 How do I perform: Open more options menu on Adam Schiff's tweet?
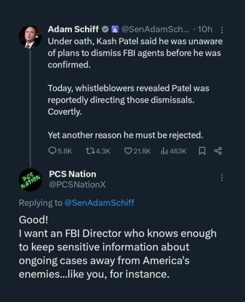[x=221, y=30]
